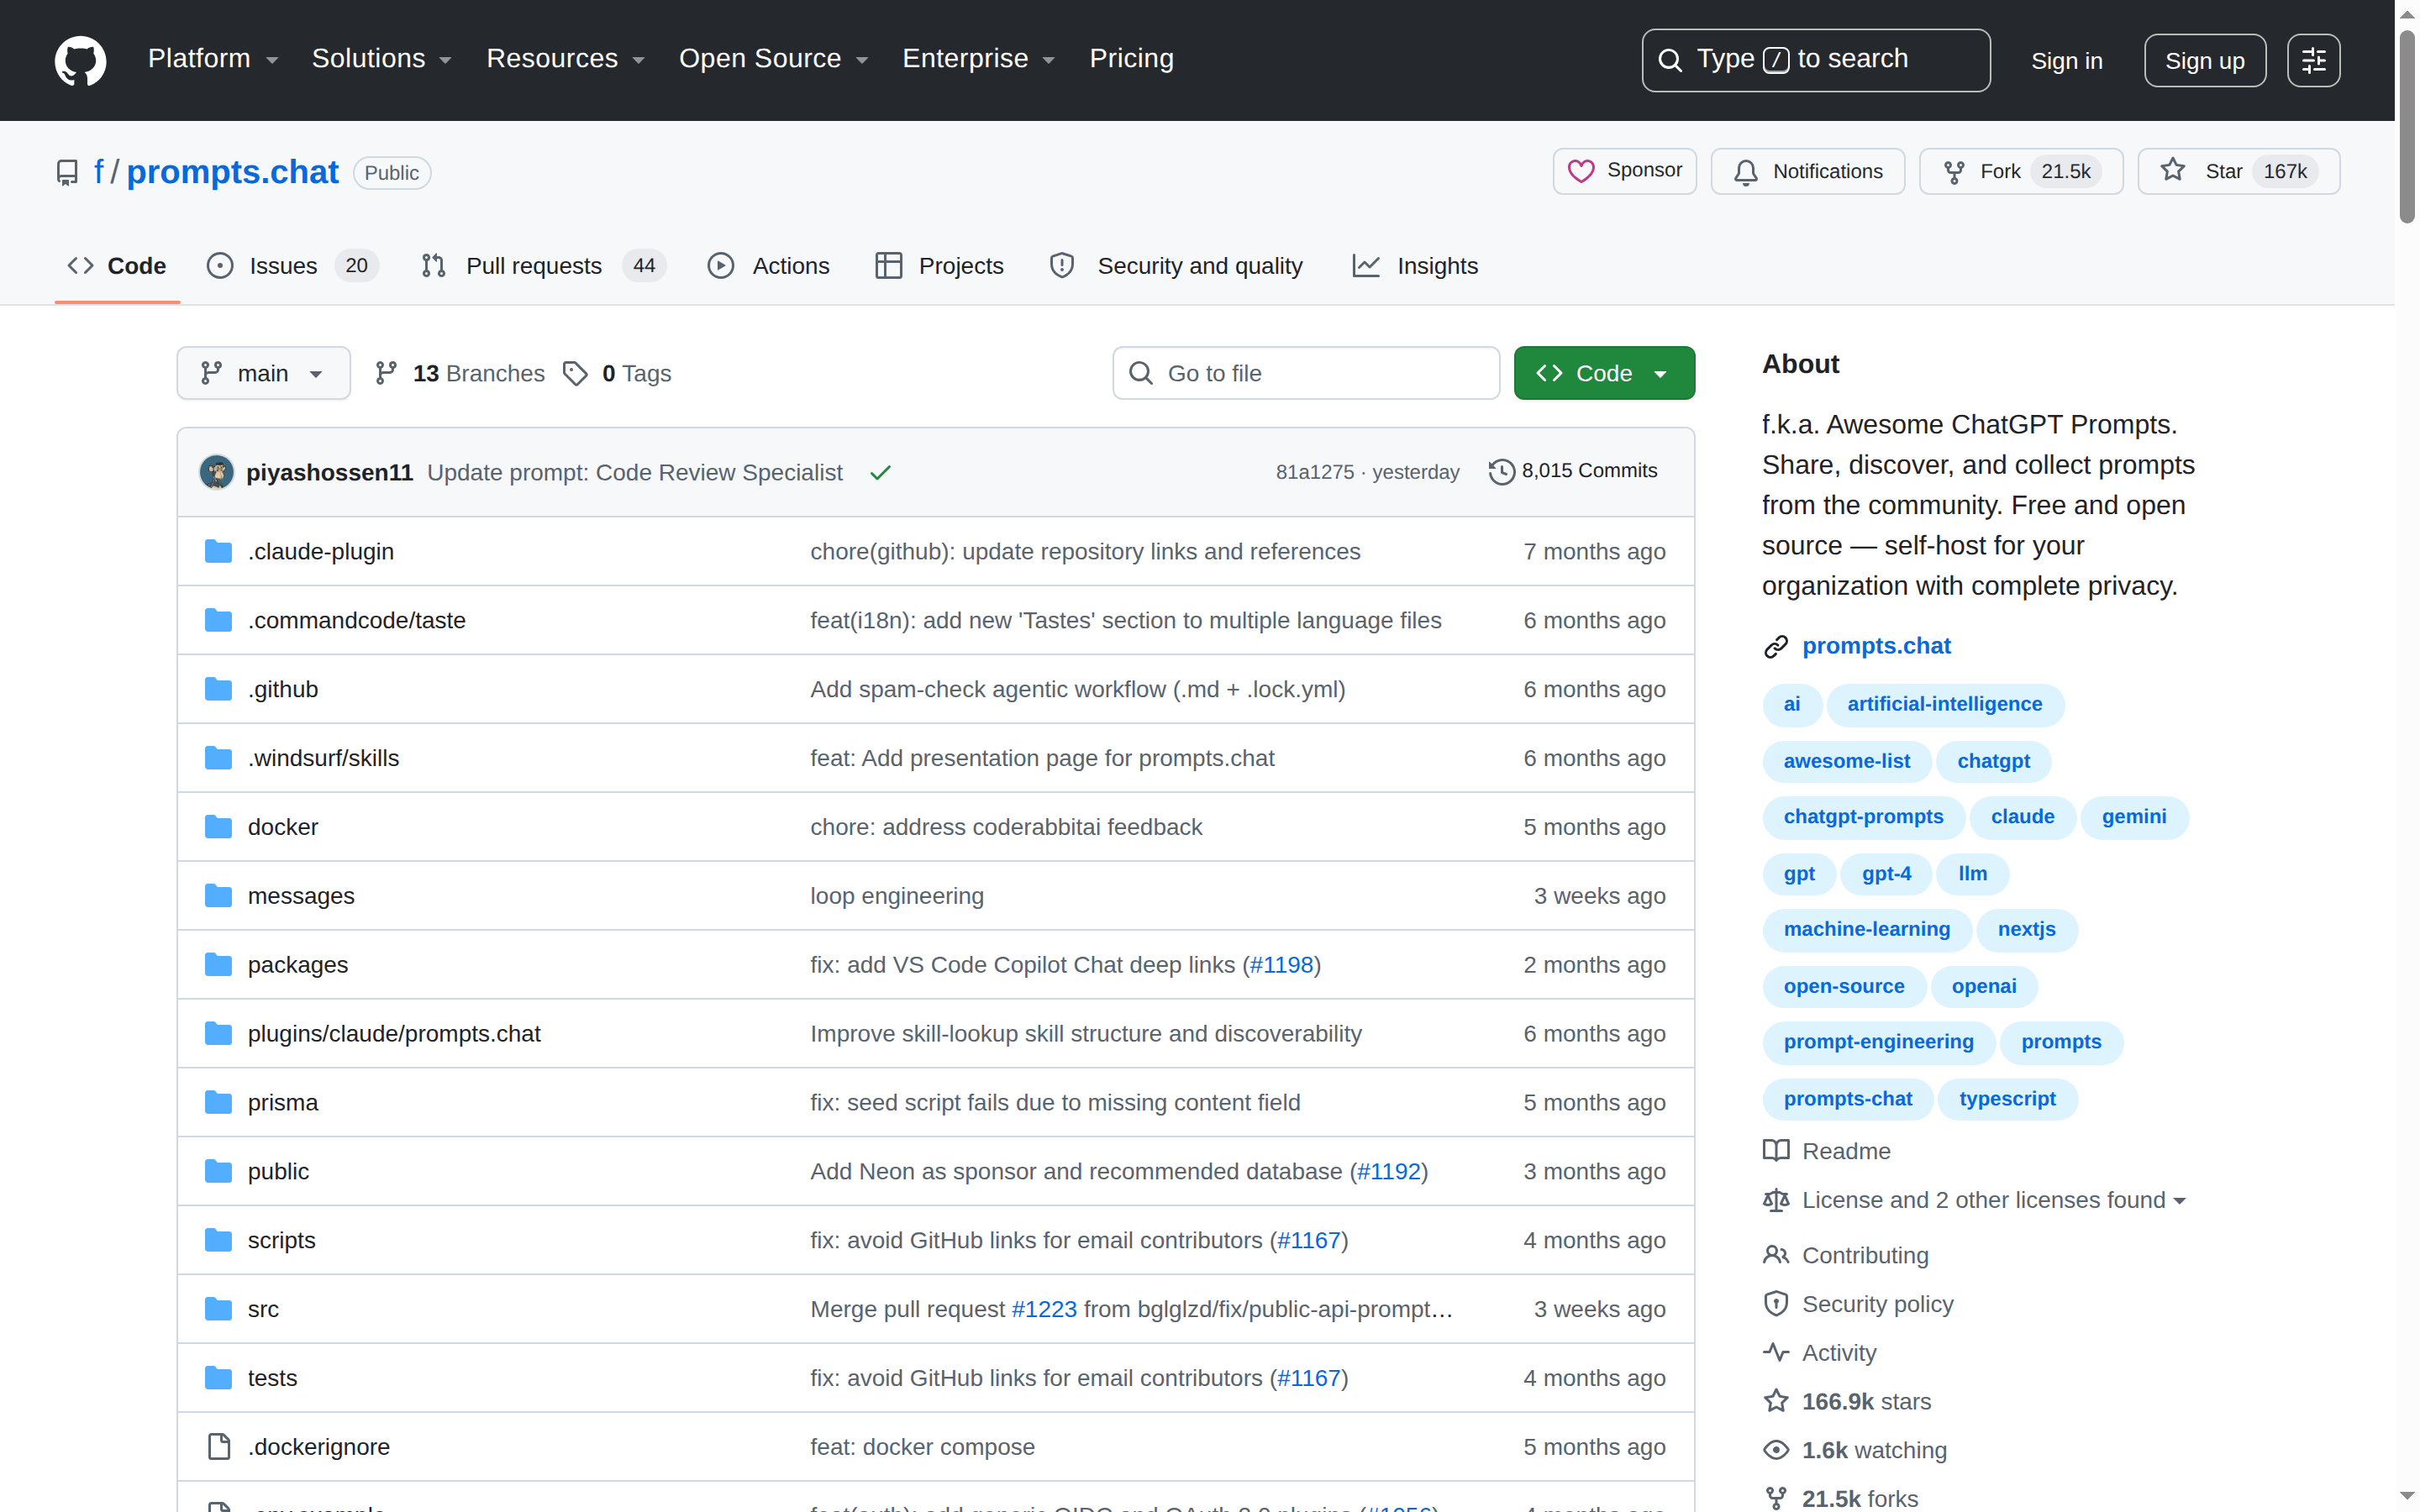This screenshot has width=2420, height=1512.
Task: Expand the Solutions menu
Action: [382, 59]
